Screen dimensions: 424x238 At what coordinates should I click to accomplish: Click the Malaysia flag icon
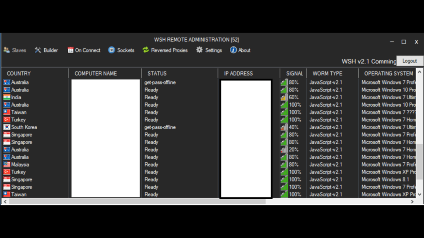7,164
